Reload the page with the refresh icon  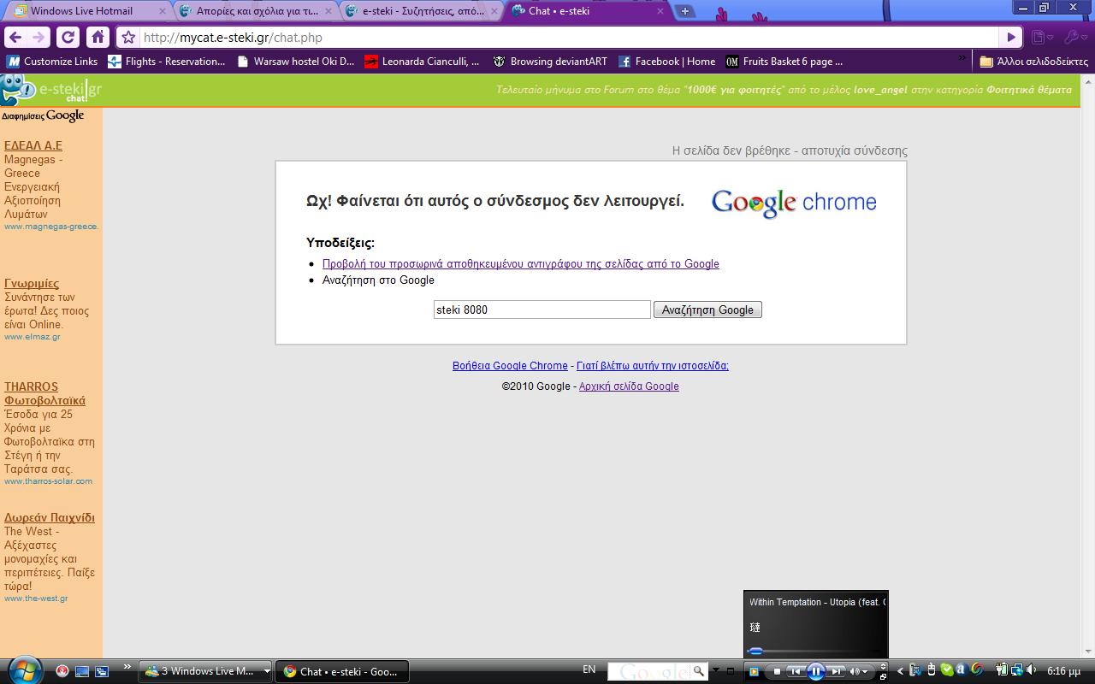tap(68, 37)
